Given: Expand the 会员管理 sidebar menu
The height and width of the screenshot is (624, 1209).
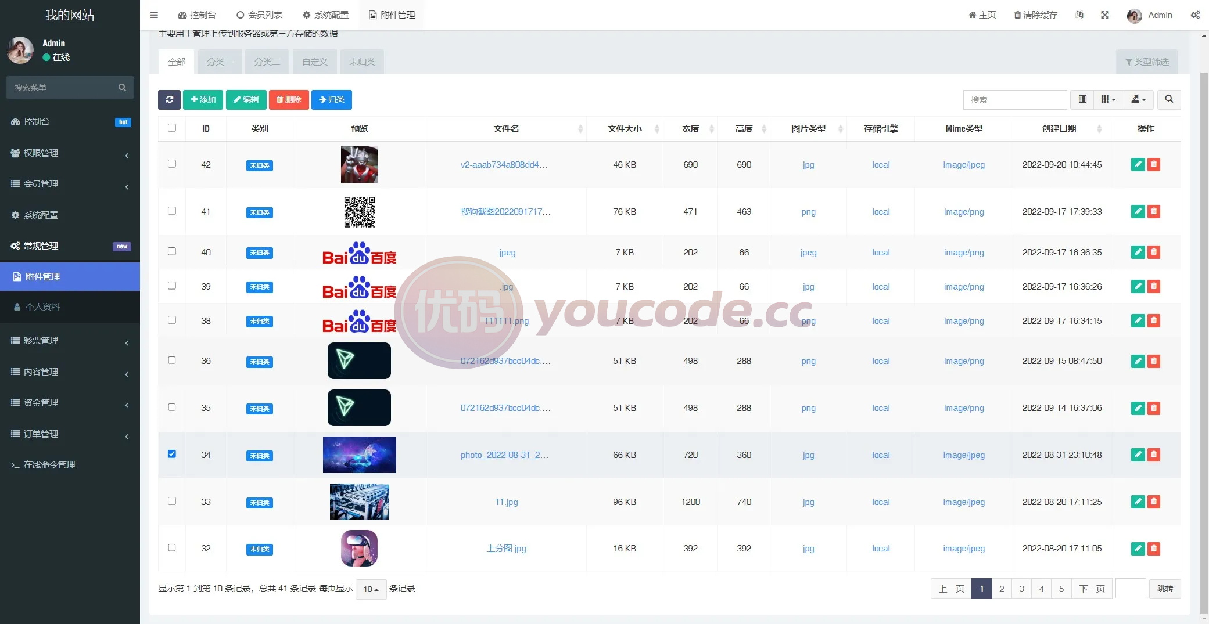Looking at the screenshot, I should click(70, 184).
